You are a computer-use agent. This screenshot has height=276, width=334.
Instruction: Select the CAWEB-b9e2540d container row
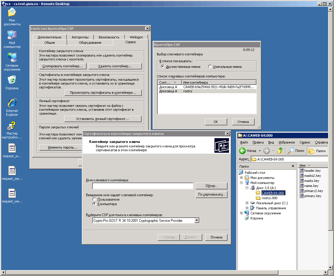(x=207, y=87)
